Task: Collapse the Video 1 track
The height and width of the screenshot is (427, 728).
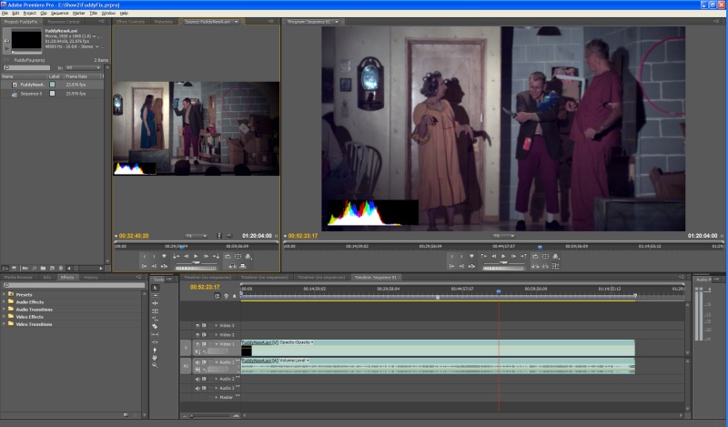Action: (217, 344)
